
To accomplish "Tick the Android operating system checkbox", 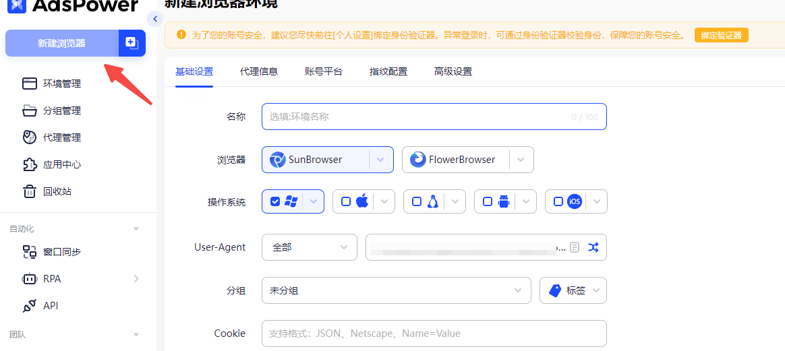I will tap(488, 201).
